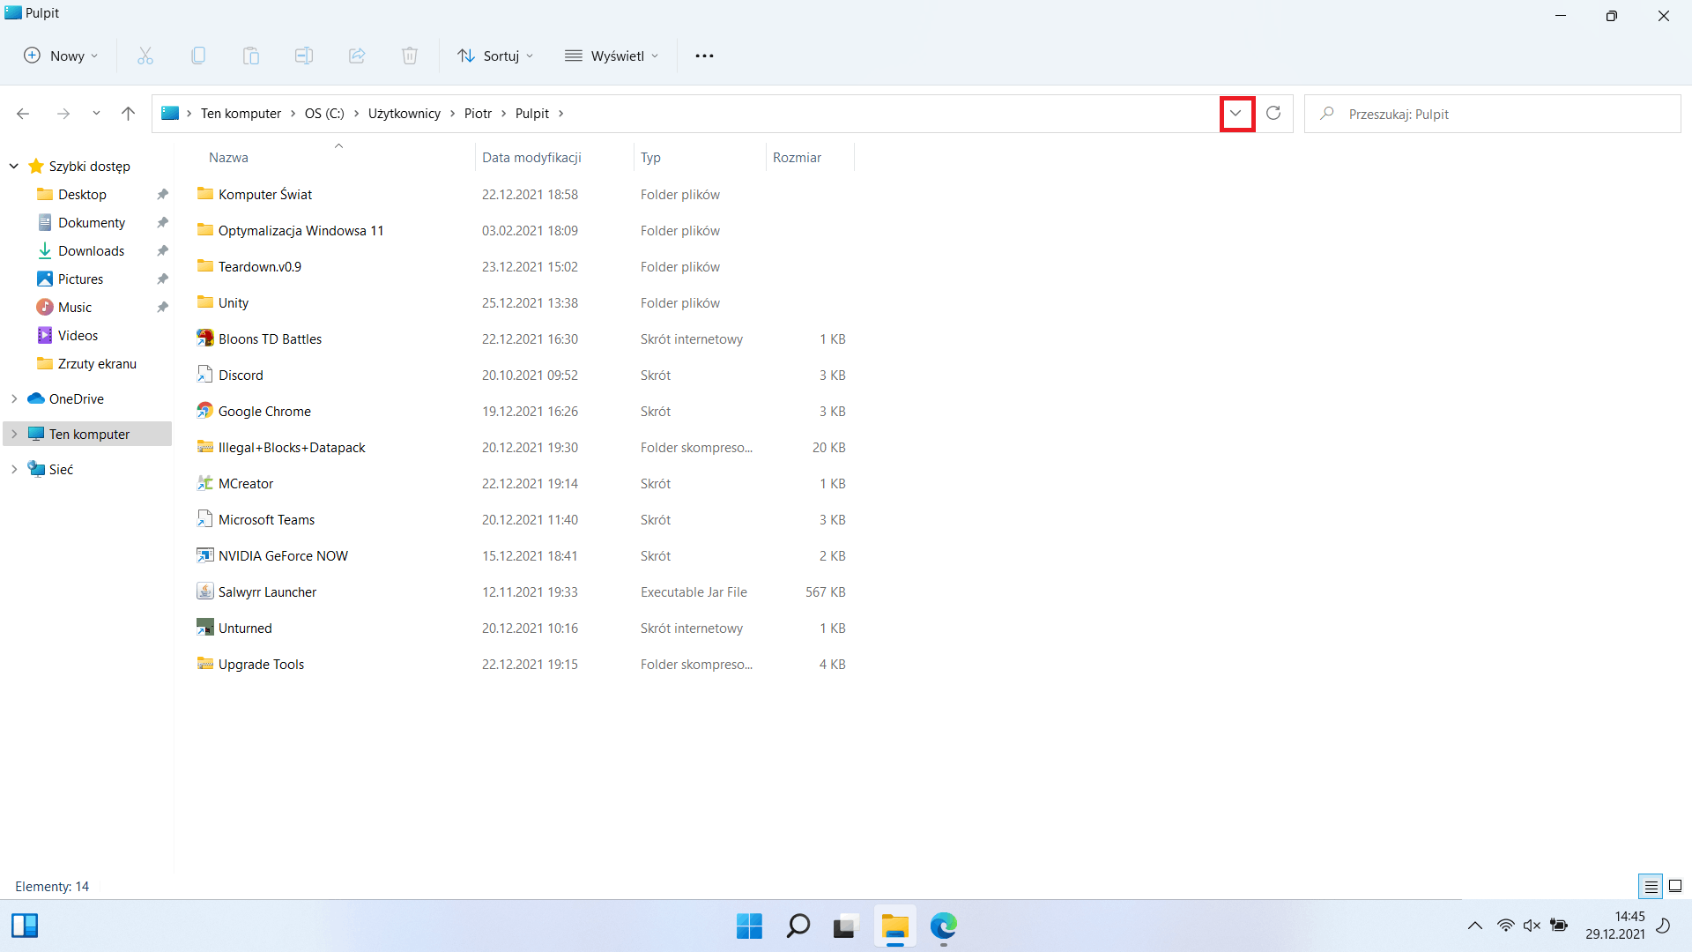Collapse the Szybki dostęp section
The width and height of the screenshot is (1692, 952).
pos(14,166)
